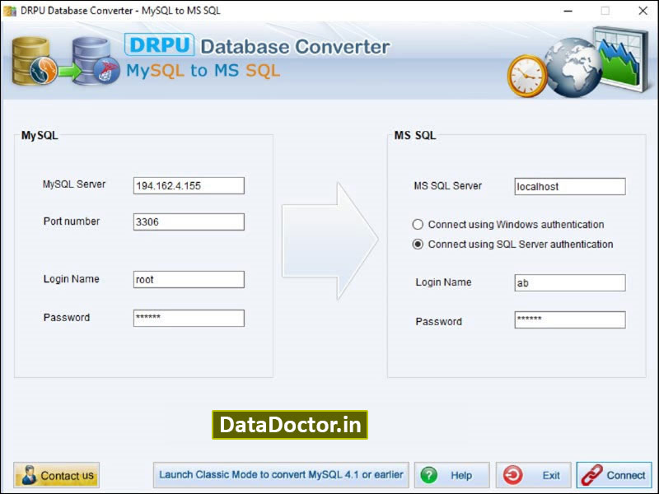The height and width of the screenshot is (494, 659).
Task: Click the Connect button
Action: tap(614, 475)
